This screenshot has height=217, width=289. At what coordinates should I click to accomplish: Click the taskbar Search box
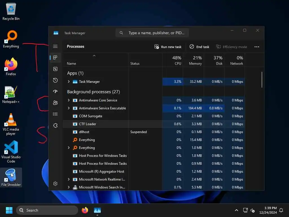click(x=47, y=210)
